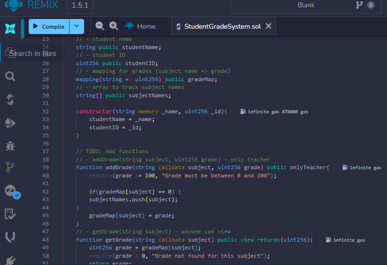Screen dimensions: 387x265
Task: Click the Solidity file icon in tab
Action: pos(178,26)
